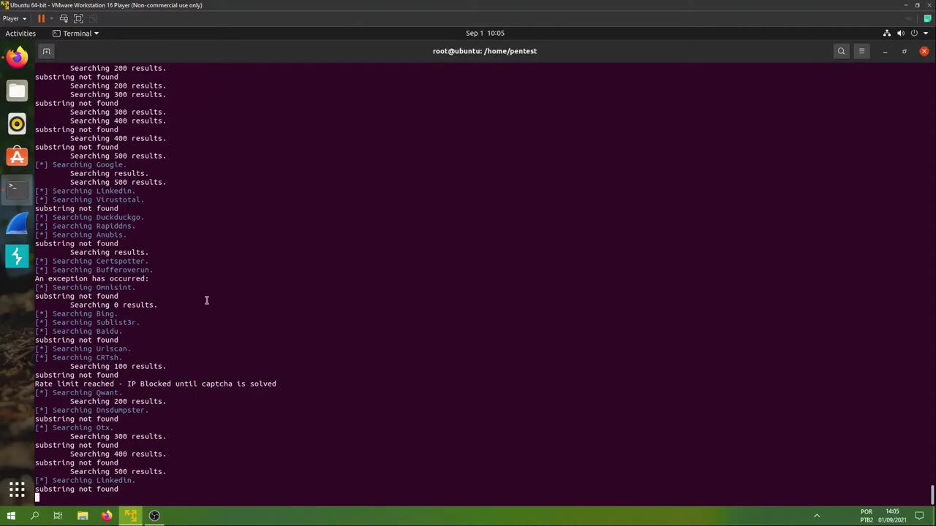Click the "Searching 0 results." line

(x=113, y=305)
